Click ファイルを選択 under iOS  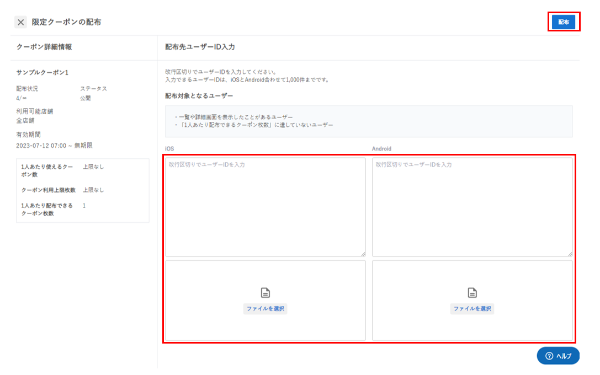(265, 308)
